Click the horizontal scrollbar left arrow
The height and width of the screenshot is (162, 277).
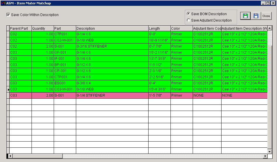(10, 156)
